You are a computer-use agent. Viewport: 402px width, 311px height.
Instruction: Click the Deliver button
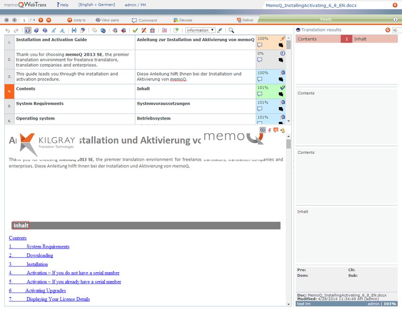(245, 20)
